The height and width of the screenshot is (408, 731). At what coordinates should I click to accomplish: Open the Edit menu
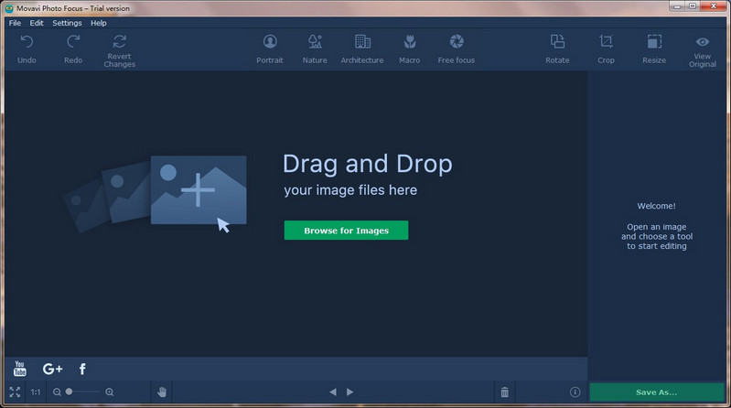point(37,23)
